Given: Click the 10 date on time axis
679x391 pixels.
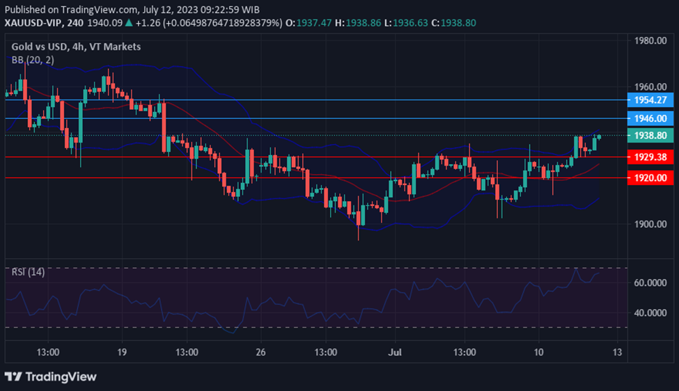Looking at the screenshot, I should [x=538, y=351].
